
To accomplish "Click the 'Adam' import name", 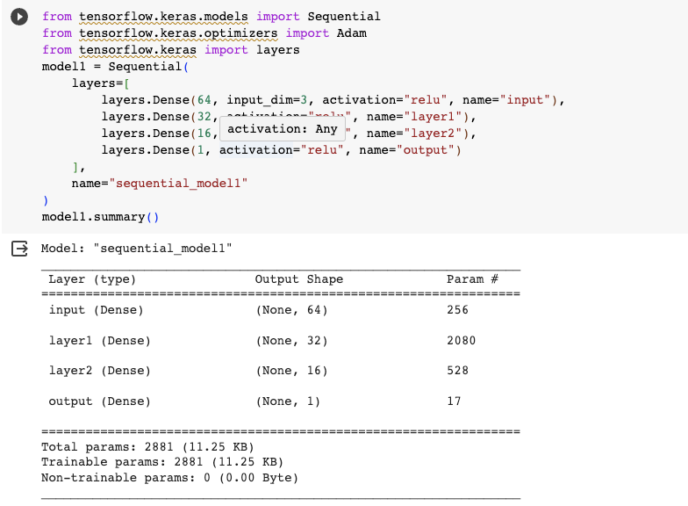I will [352, 33].
